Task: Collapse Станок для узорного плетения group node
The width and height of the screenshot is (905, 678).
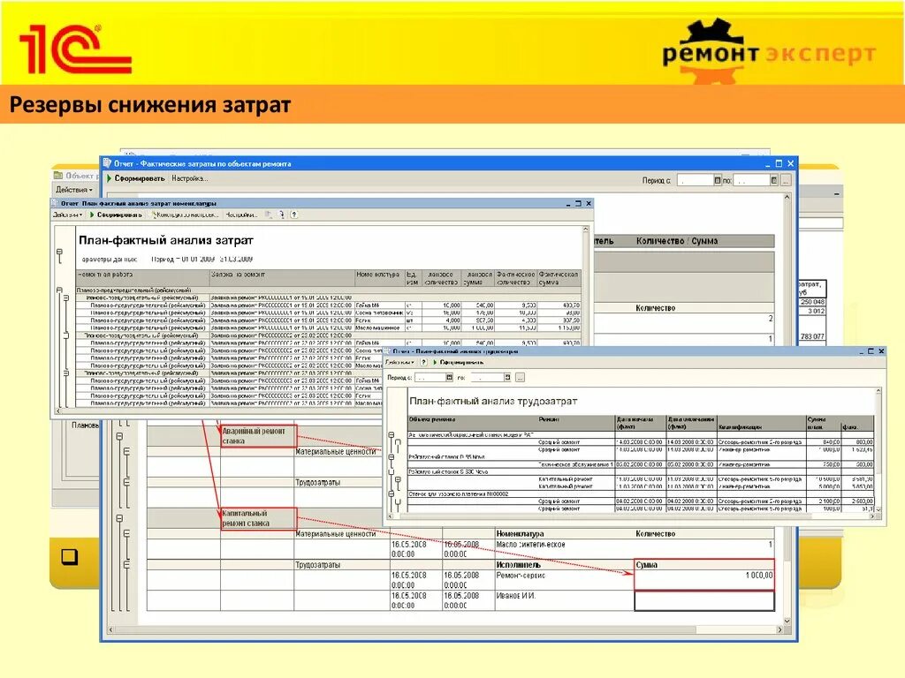Action: 392,494
